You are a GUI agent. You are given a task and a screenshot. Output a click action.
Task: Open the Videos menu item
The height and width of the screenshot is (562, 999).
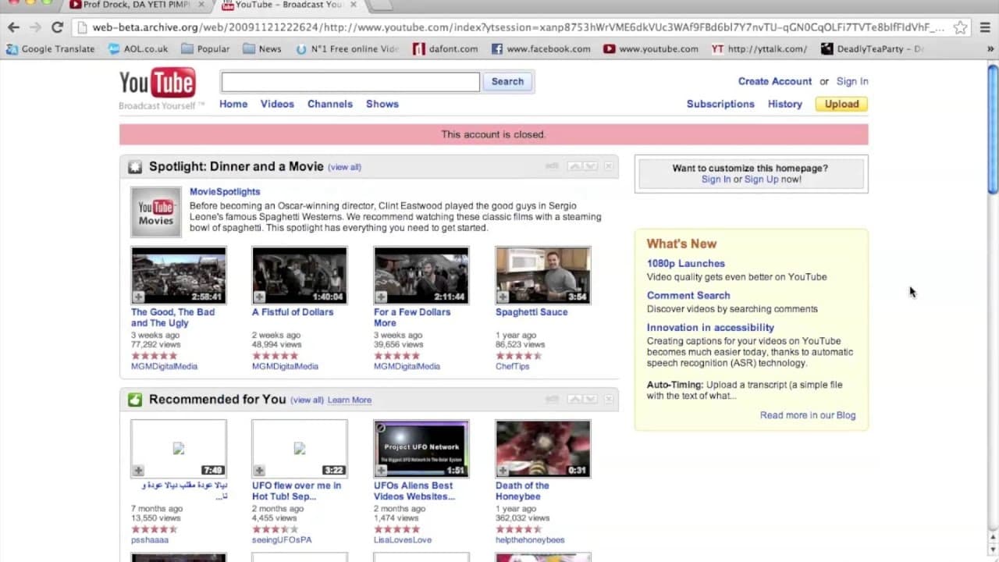(x=277, y=104)
